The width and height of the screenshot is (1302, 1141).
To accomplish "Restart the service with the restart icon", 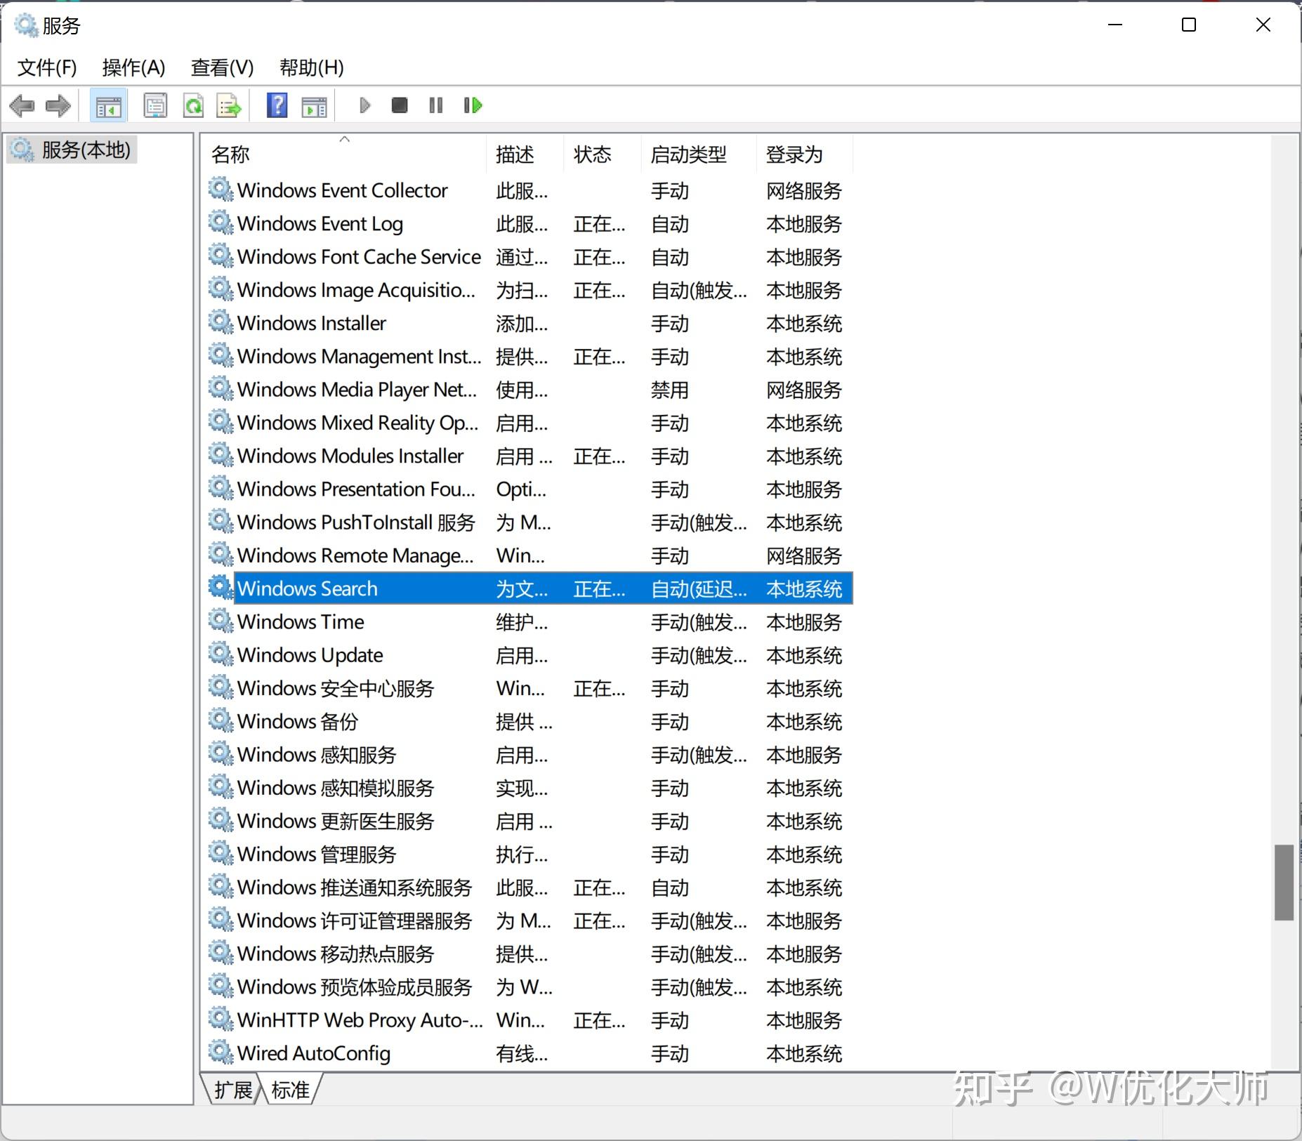I will coord(472,105).
